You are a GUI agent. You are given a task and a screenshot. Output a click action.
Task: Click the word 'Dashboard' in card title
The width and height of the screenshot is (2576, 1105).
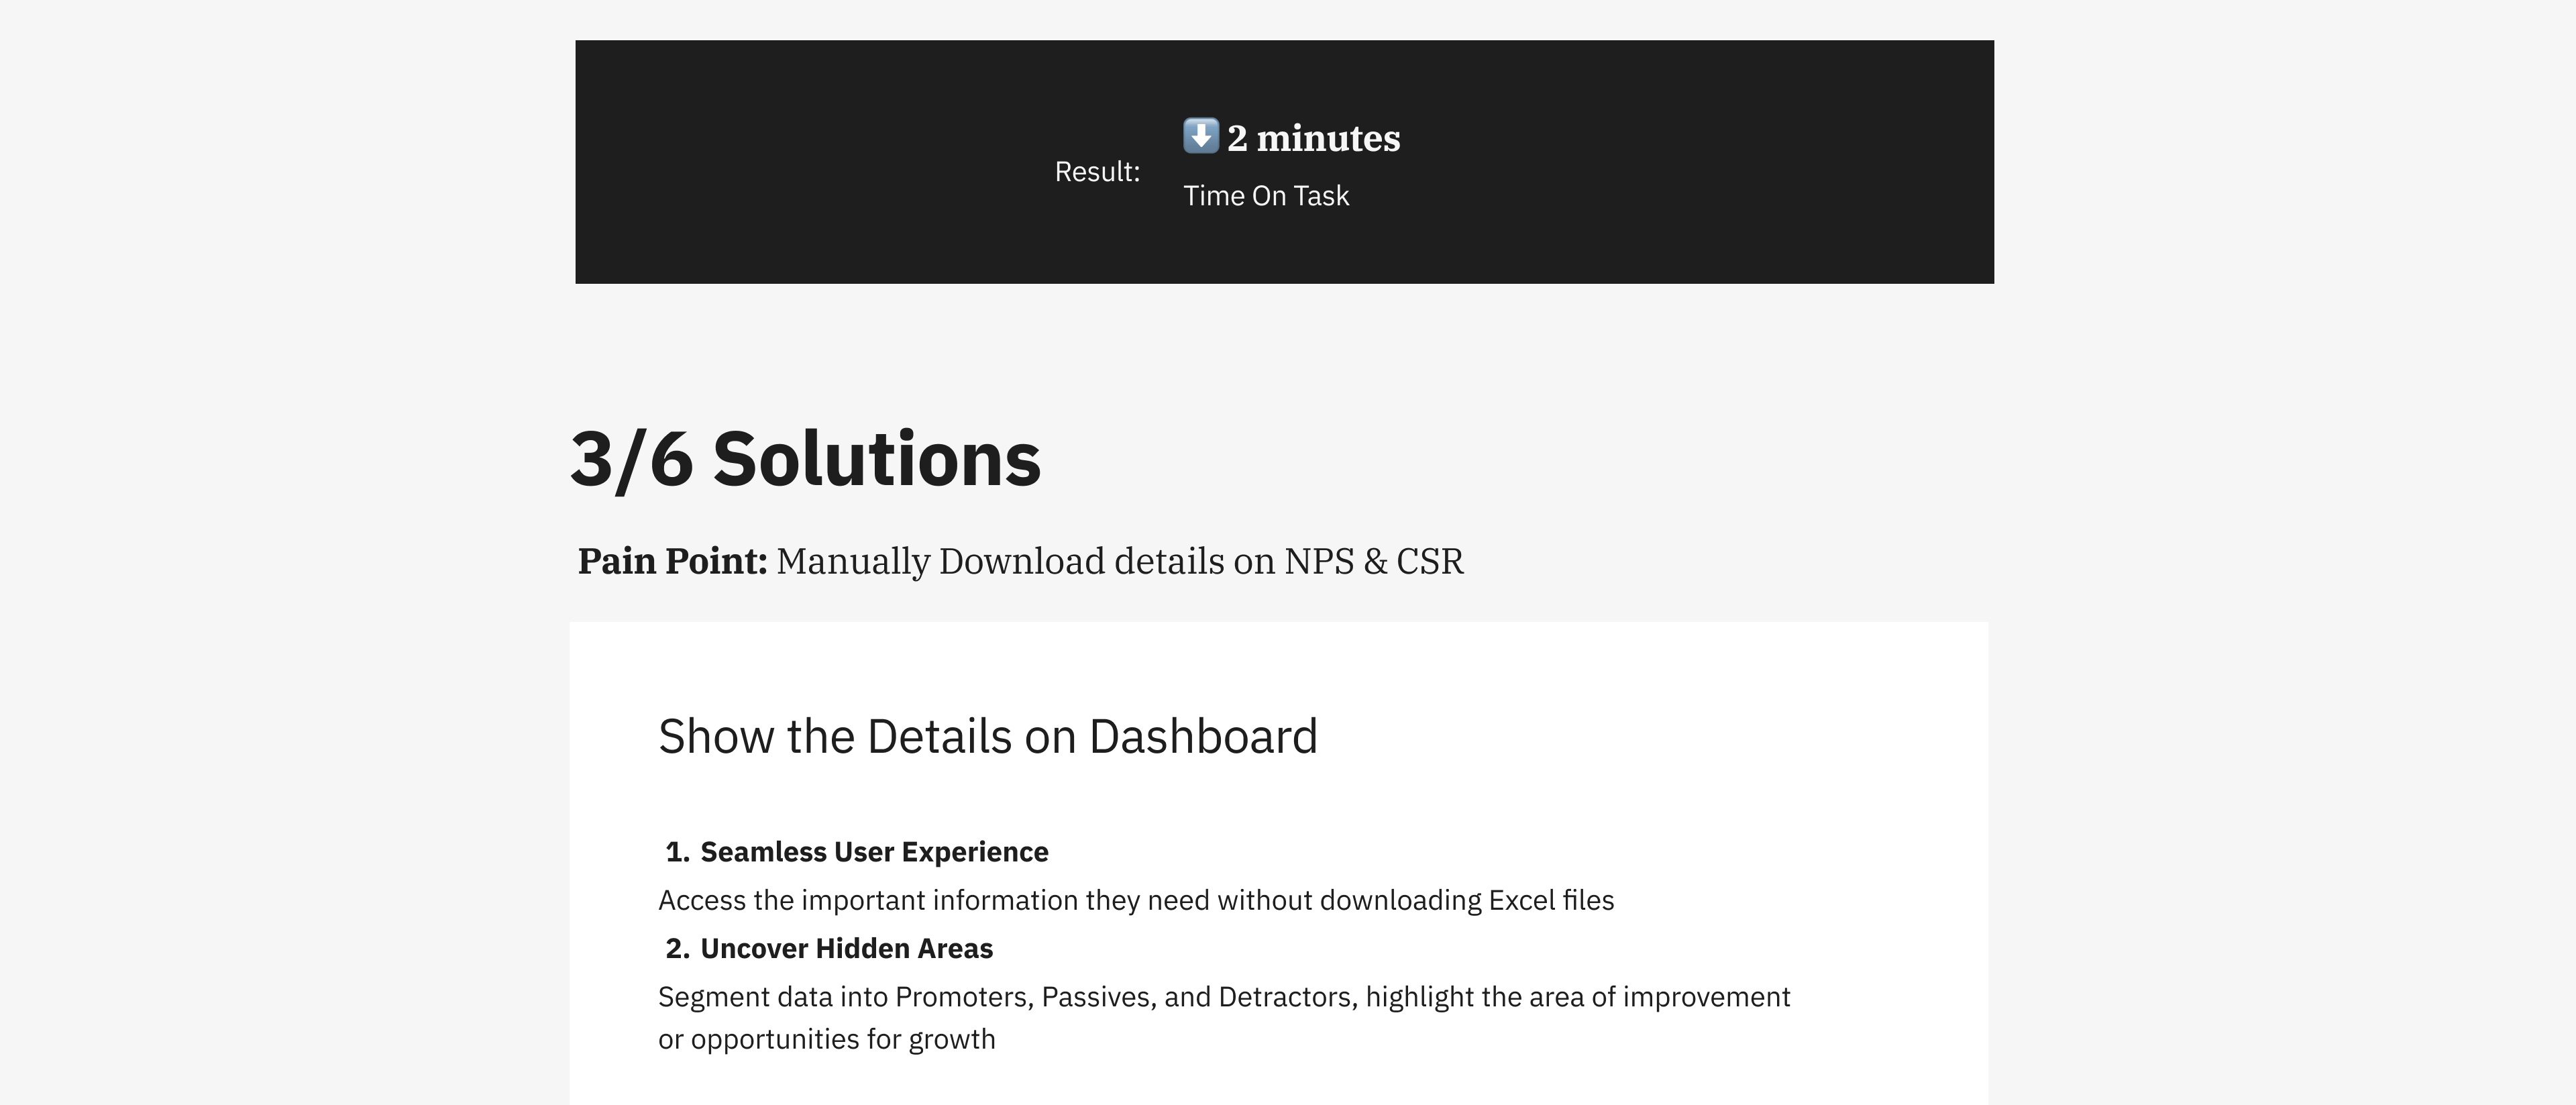pos(1203,736)
